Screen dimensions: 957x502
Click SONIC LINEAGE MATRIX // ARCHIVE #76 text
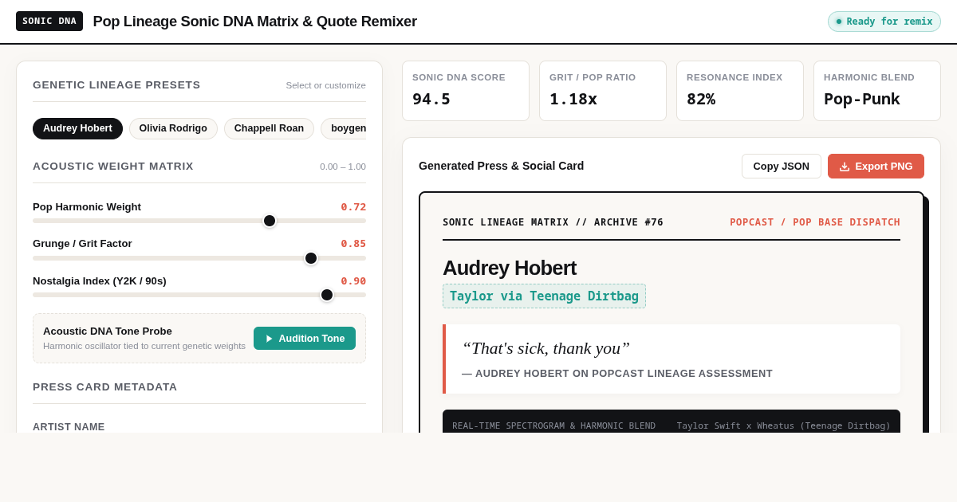[553, 222]
